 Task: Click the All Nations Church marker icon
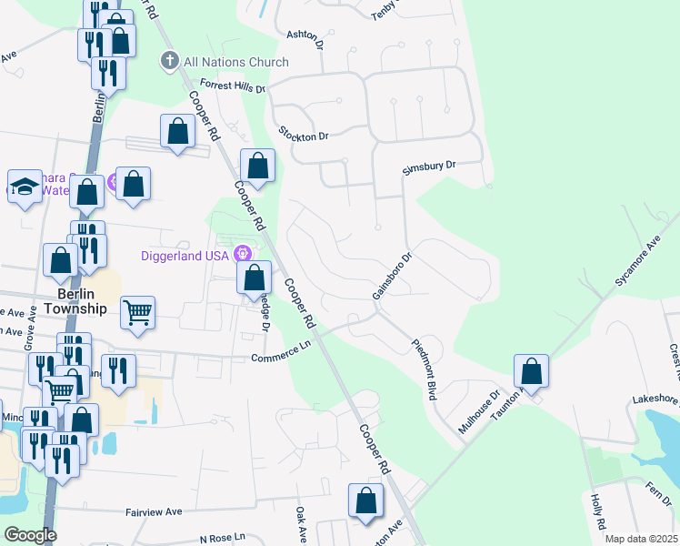pyautogui.click(x=170, y=61)
